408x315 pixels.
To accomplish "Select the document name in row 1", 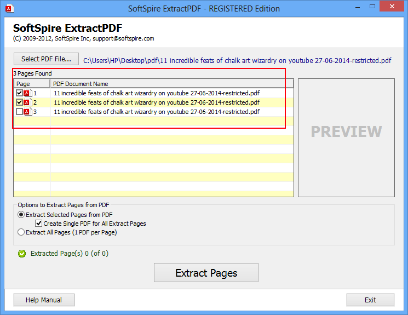I will [x=157, y=93].
